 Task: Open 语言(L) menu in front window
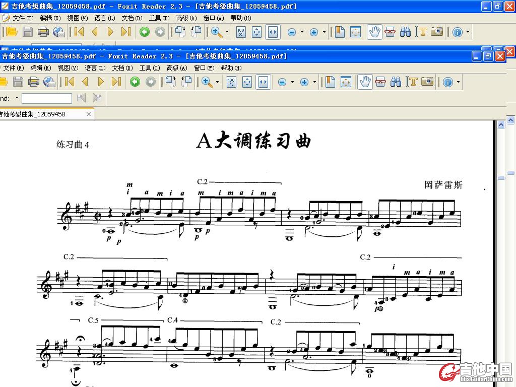pos(95,68)
